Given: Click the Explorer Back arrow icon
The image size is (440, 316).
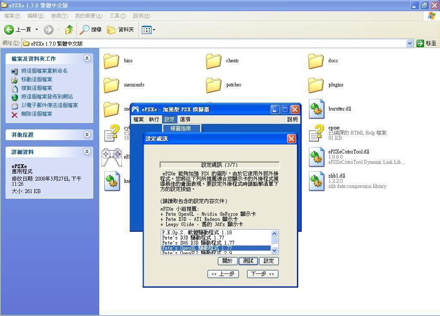Looking at the screenshot, I should pyautogui.click(x=9, y=30).
